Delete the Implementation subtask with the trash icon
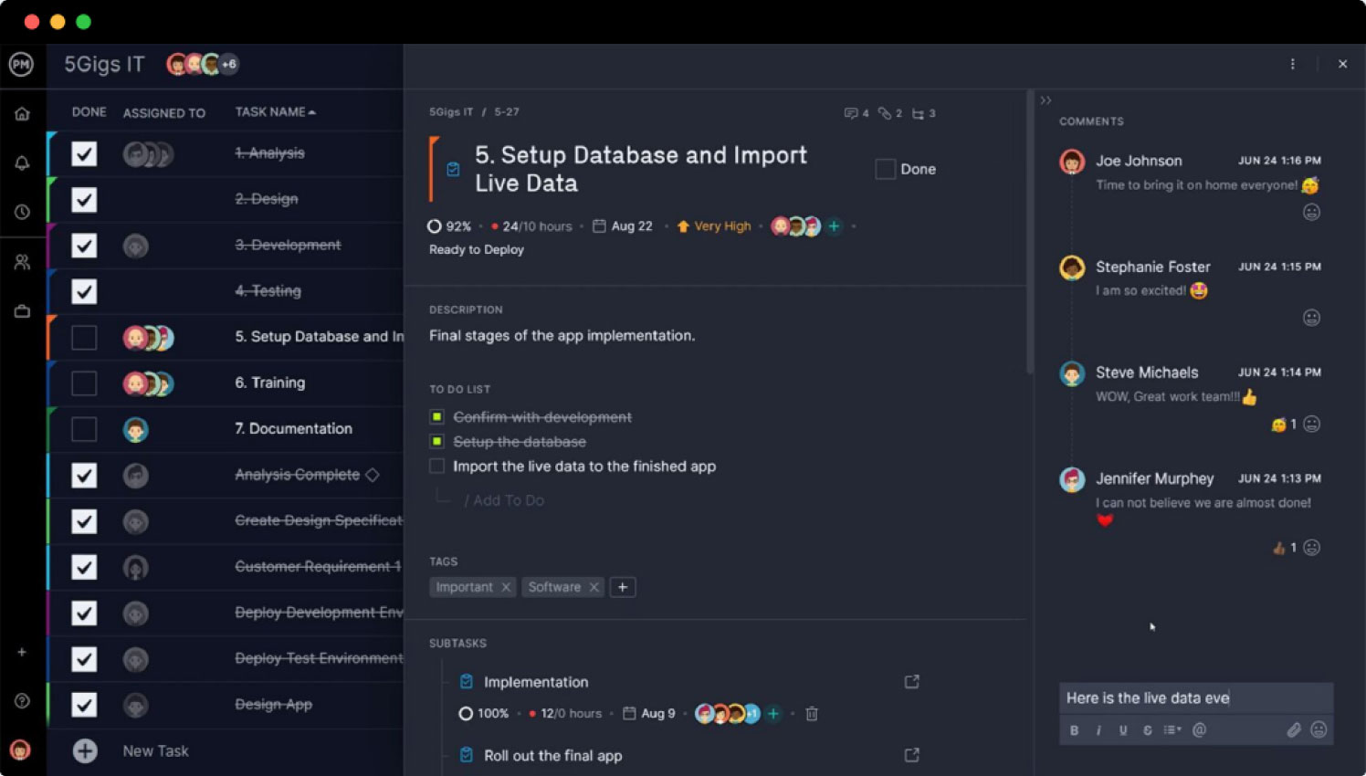1366x776 pixels. click(x=812, y=713)
